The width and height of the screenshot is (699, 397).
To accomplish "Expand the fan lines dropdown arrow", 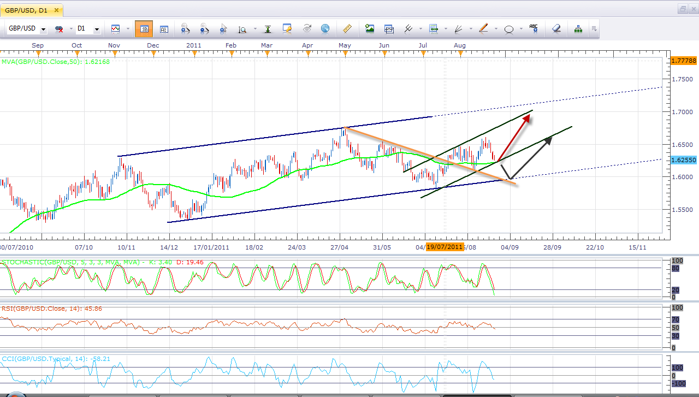I will 471,29.
